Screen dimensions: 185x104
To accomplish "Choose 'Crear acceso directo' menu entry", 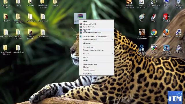I will [x=96, y=64].
